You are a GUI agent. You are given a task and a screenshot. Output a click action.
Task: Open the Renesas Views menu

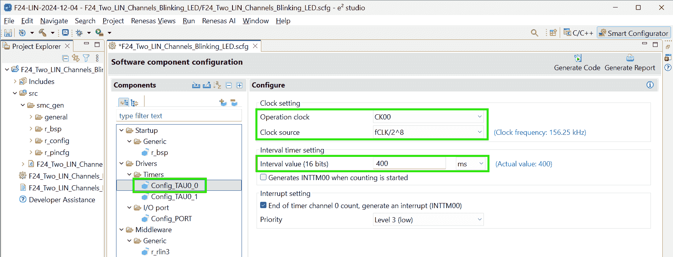[153, 21]
